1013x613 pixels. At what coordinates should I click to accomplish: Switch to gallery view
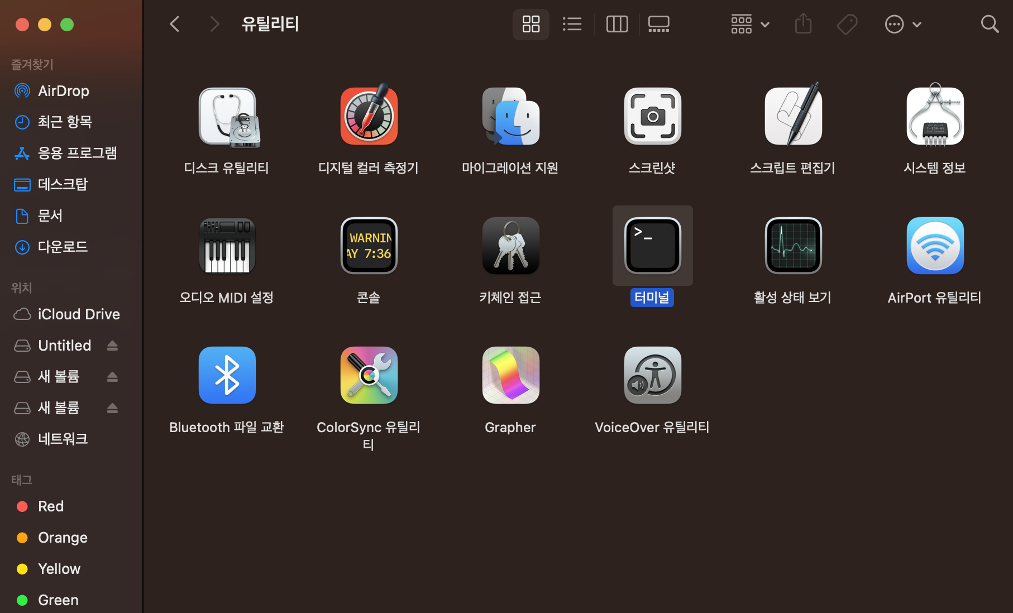tap(659, 24)
